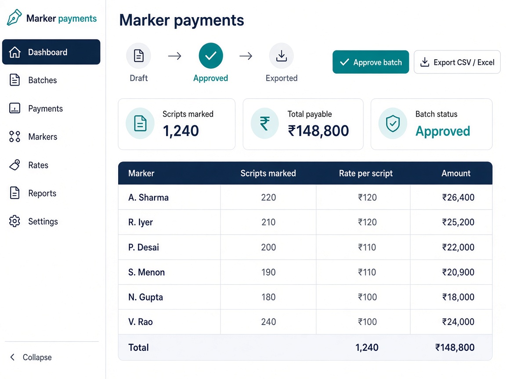The image size is (506, 379).
Task: Open Settings from the sidebar
Action: 51,221
